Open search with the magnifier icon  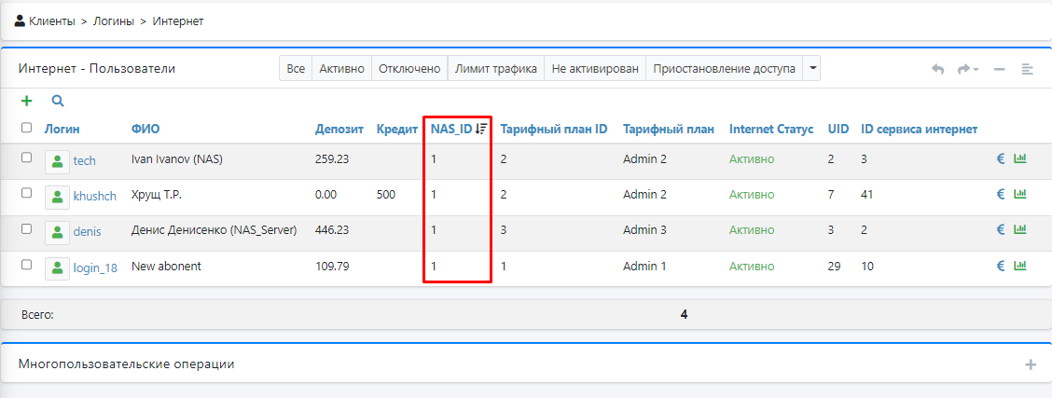[x=57, y=101]
